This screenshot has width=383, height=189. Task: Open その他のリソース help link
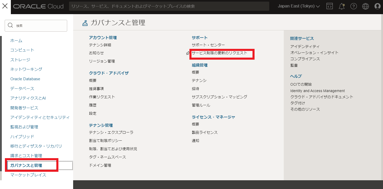(x=305, y=109)
